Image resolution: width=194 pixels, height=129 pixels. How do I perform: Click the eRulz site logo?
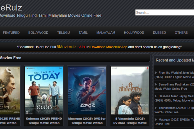click(x=11, y=8)
